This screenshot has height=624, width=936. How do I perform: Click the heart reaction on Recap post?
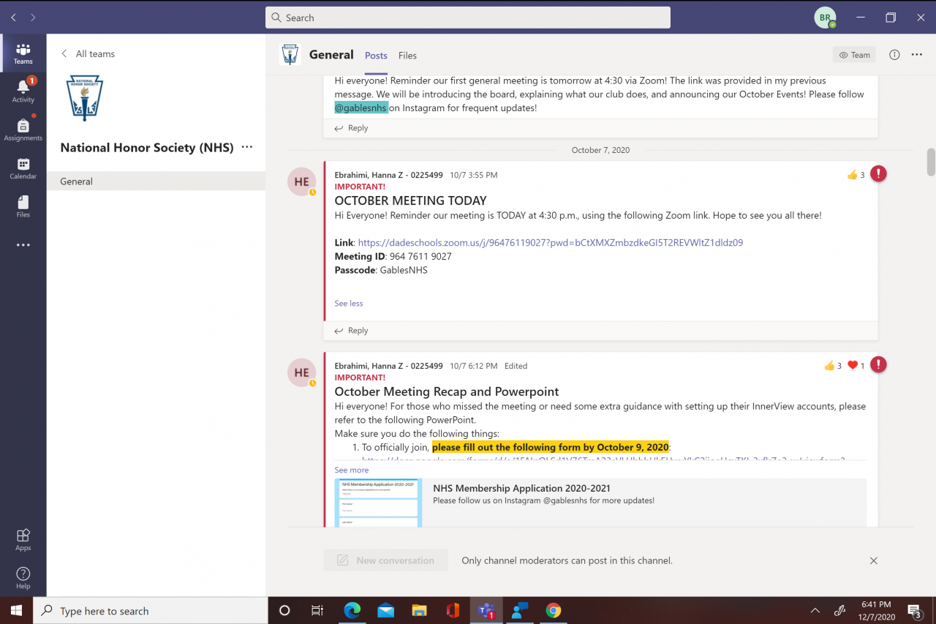tap(852, 366)
